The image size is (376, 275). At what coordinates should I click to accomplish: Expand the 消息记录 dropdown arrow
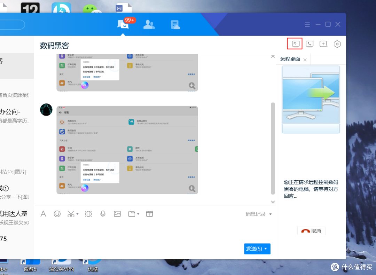click(x=271, y=214)
